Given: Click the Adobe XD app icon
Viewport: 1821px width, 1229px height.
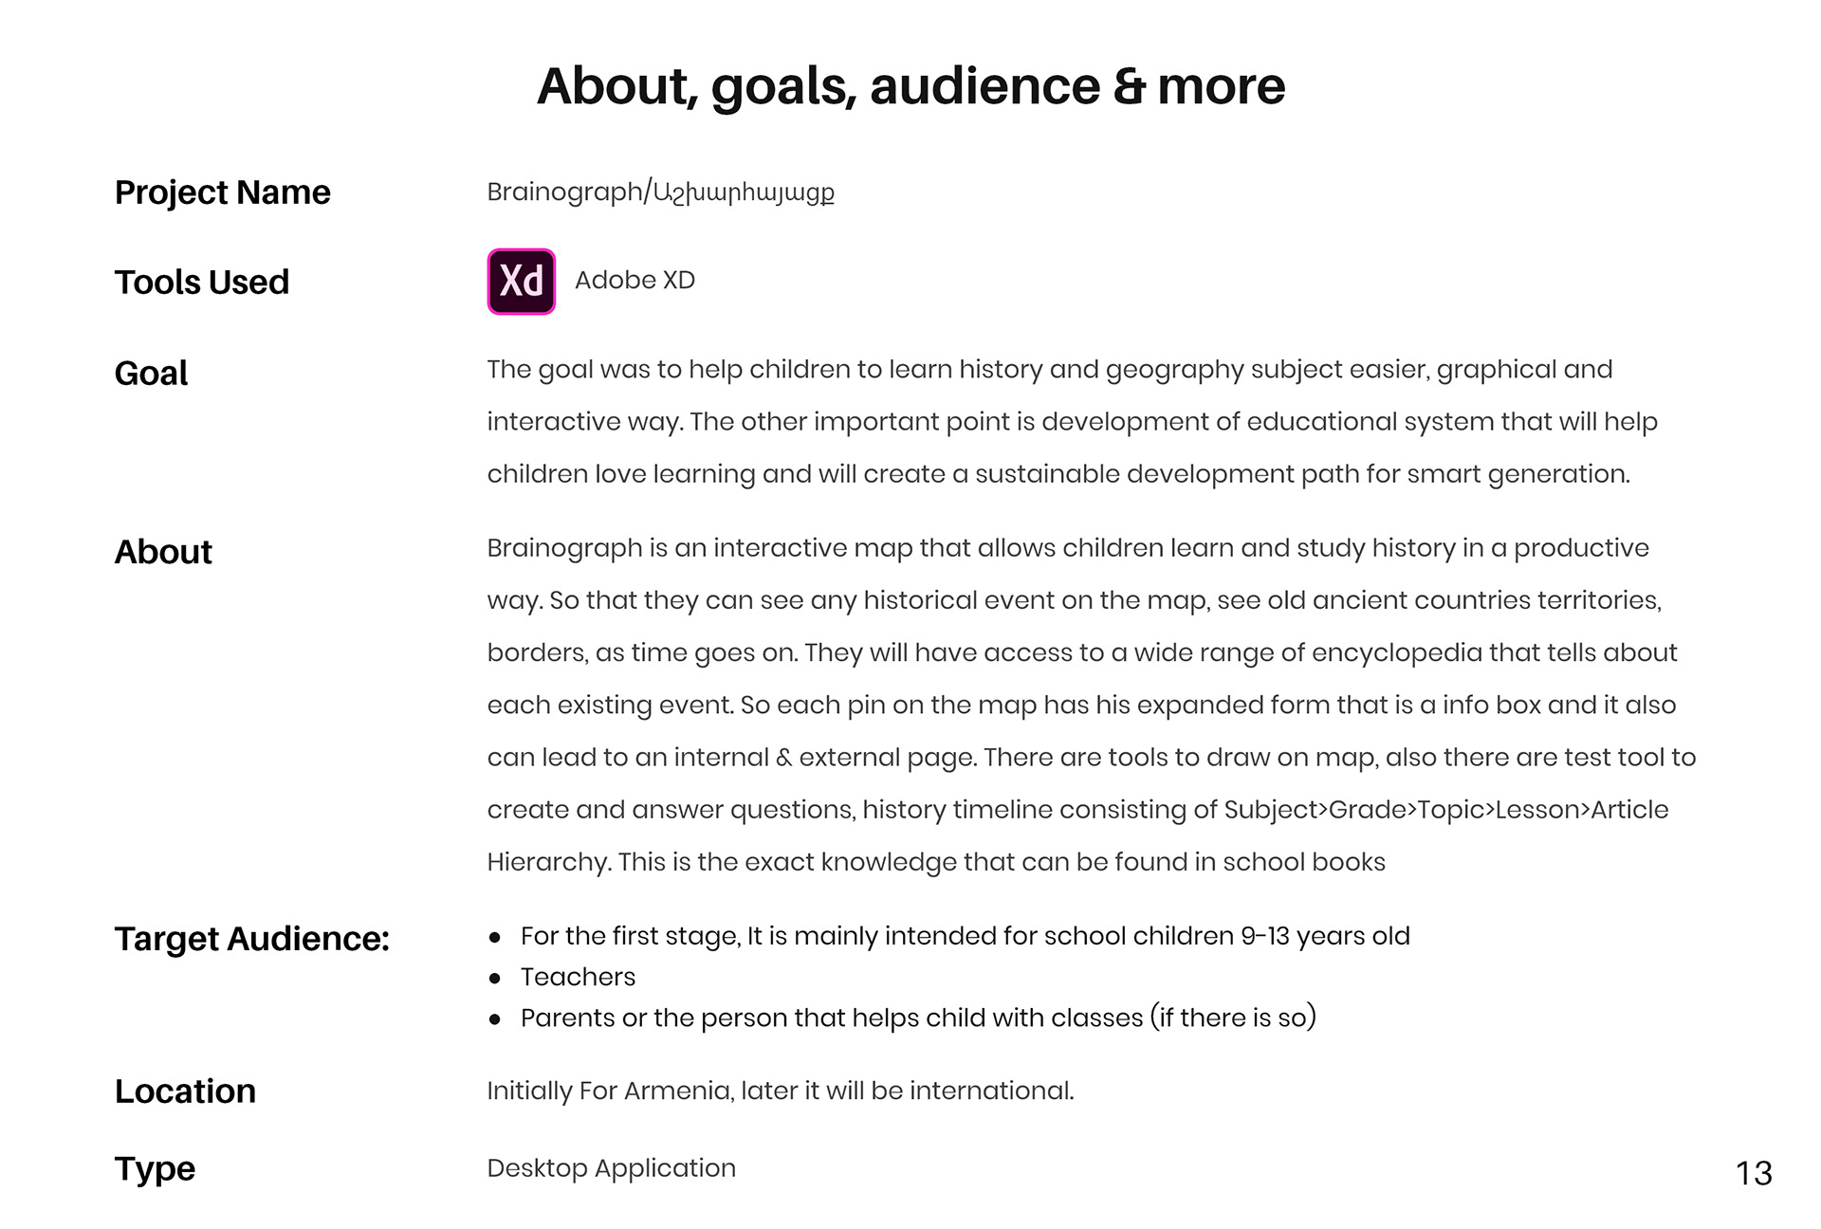Looking at the screenshot, I should coord(521,282).
